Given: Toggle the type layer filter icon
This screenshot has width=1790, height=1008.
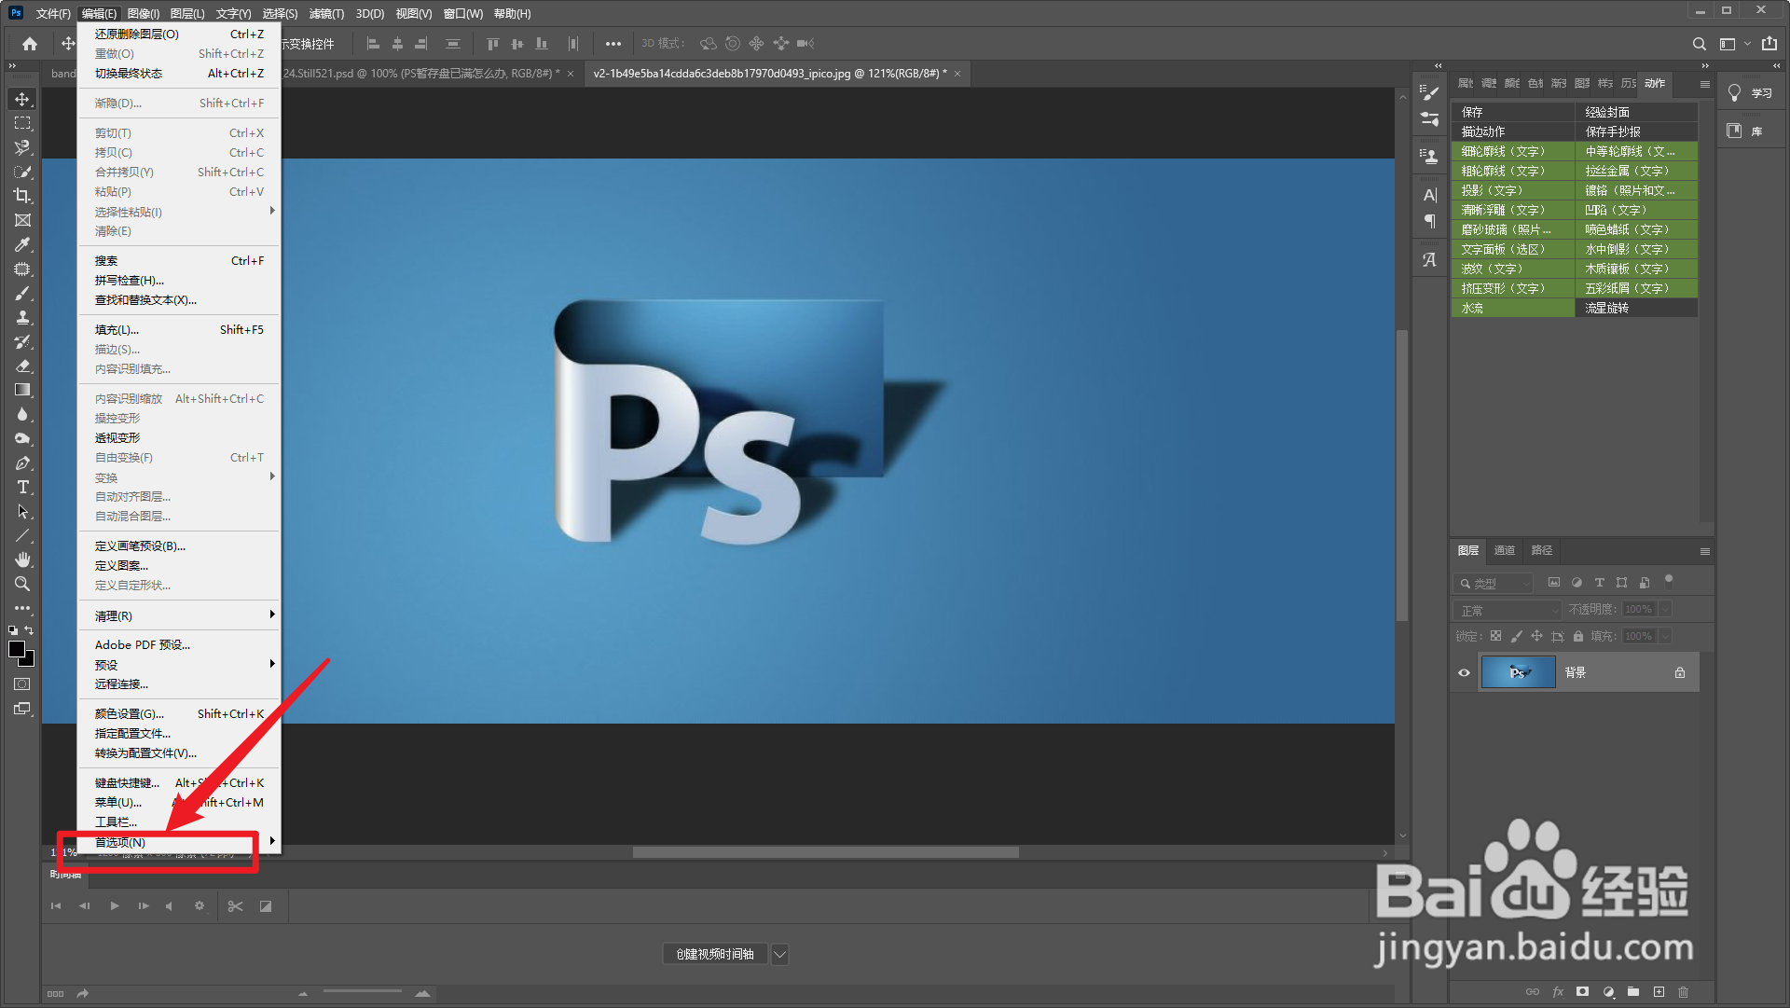Looking at the screenshot, I should point(1599,583).
